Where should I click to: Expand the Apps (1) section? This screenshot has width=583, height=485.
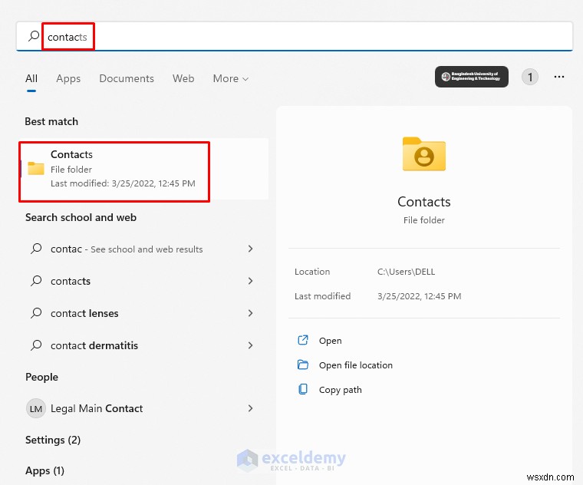pos(44,471)
